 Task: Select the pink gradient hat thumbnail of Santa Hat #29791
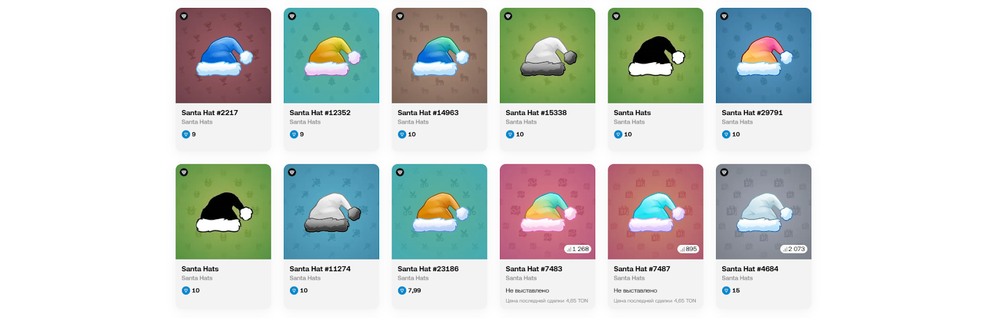pos(763,56)
